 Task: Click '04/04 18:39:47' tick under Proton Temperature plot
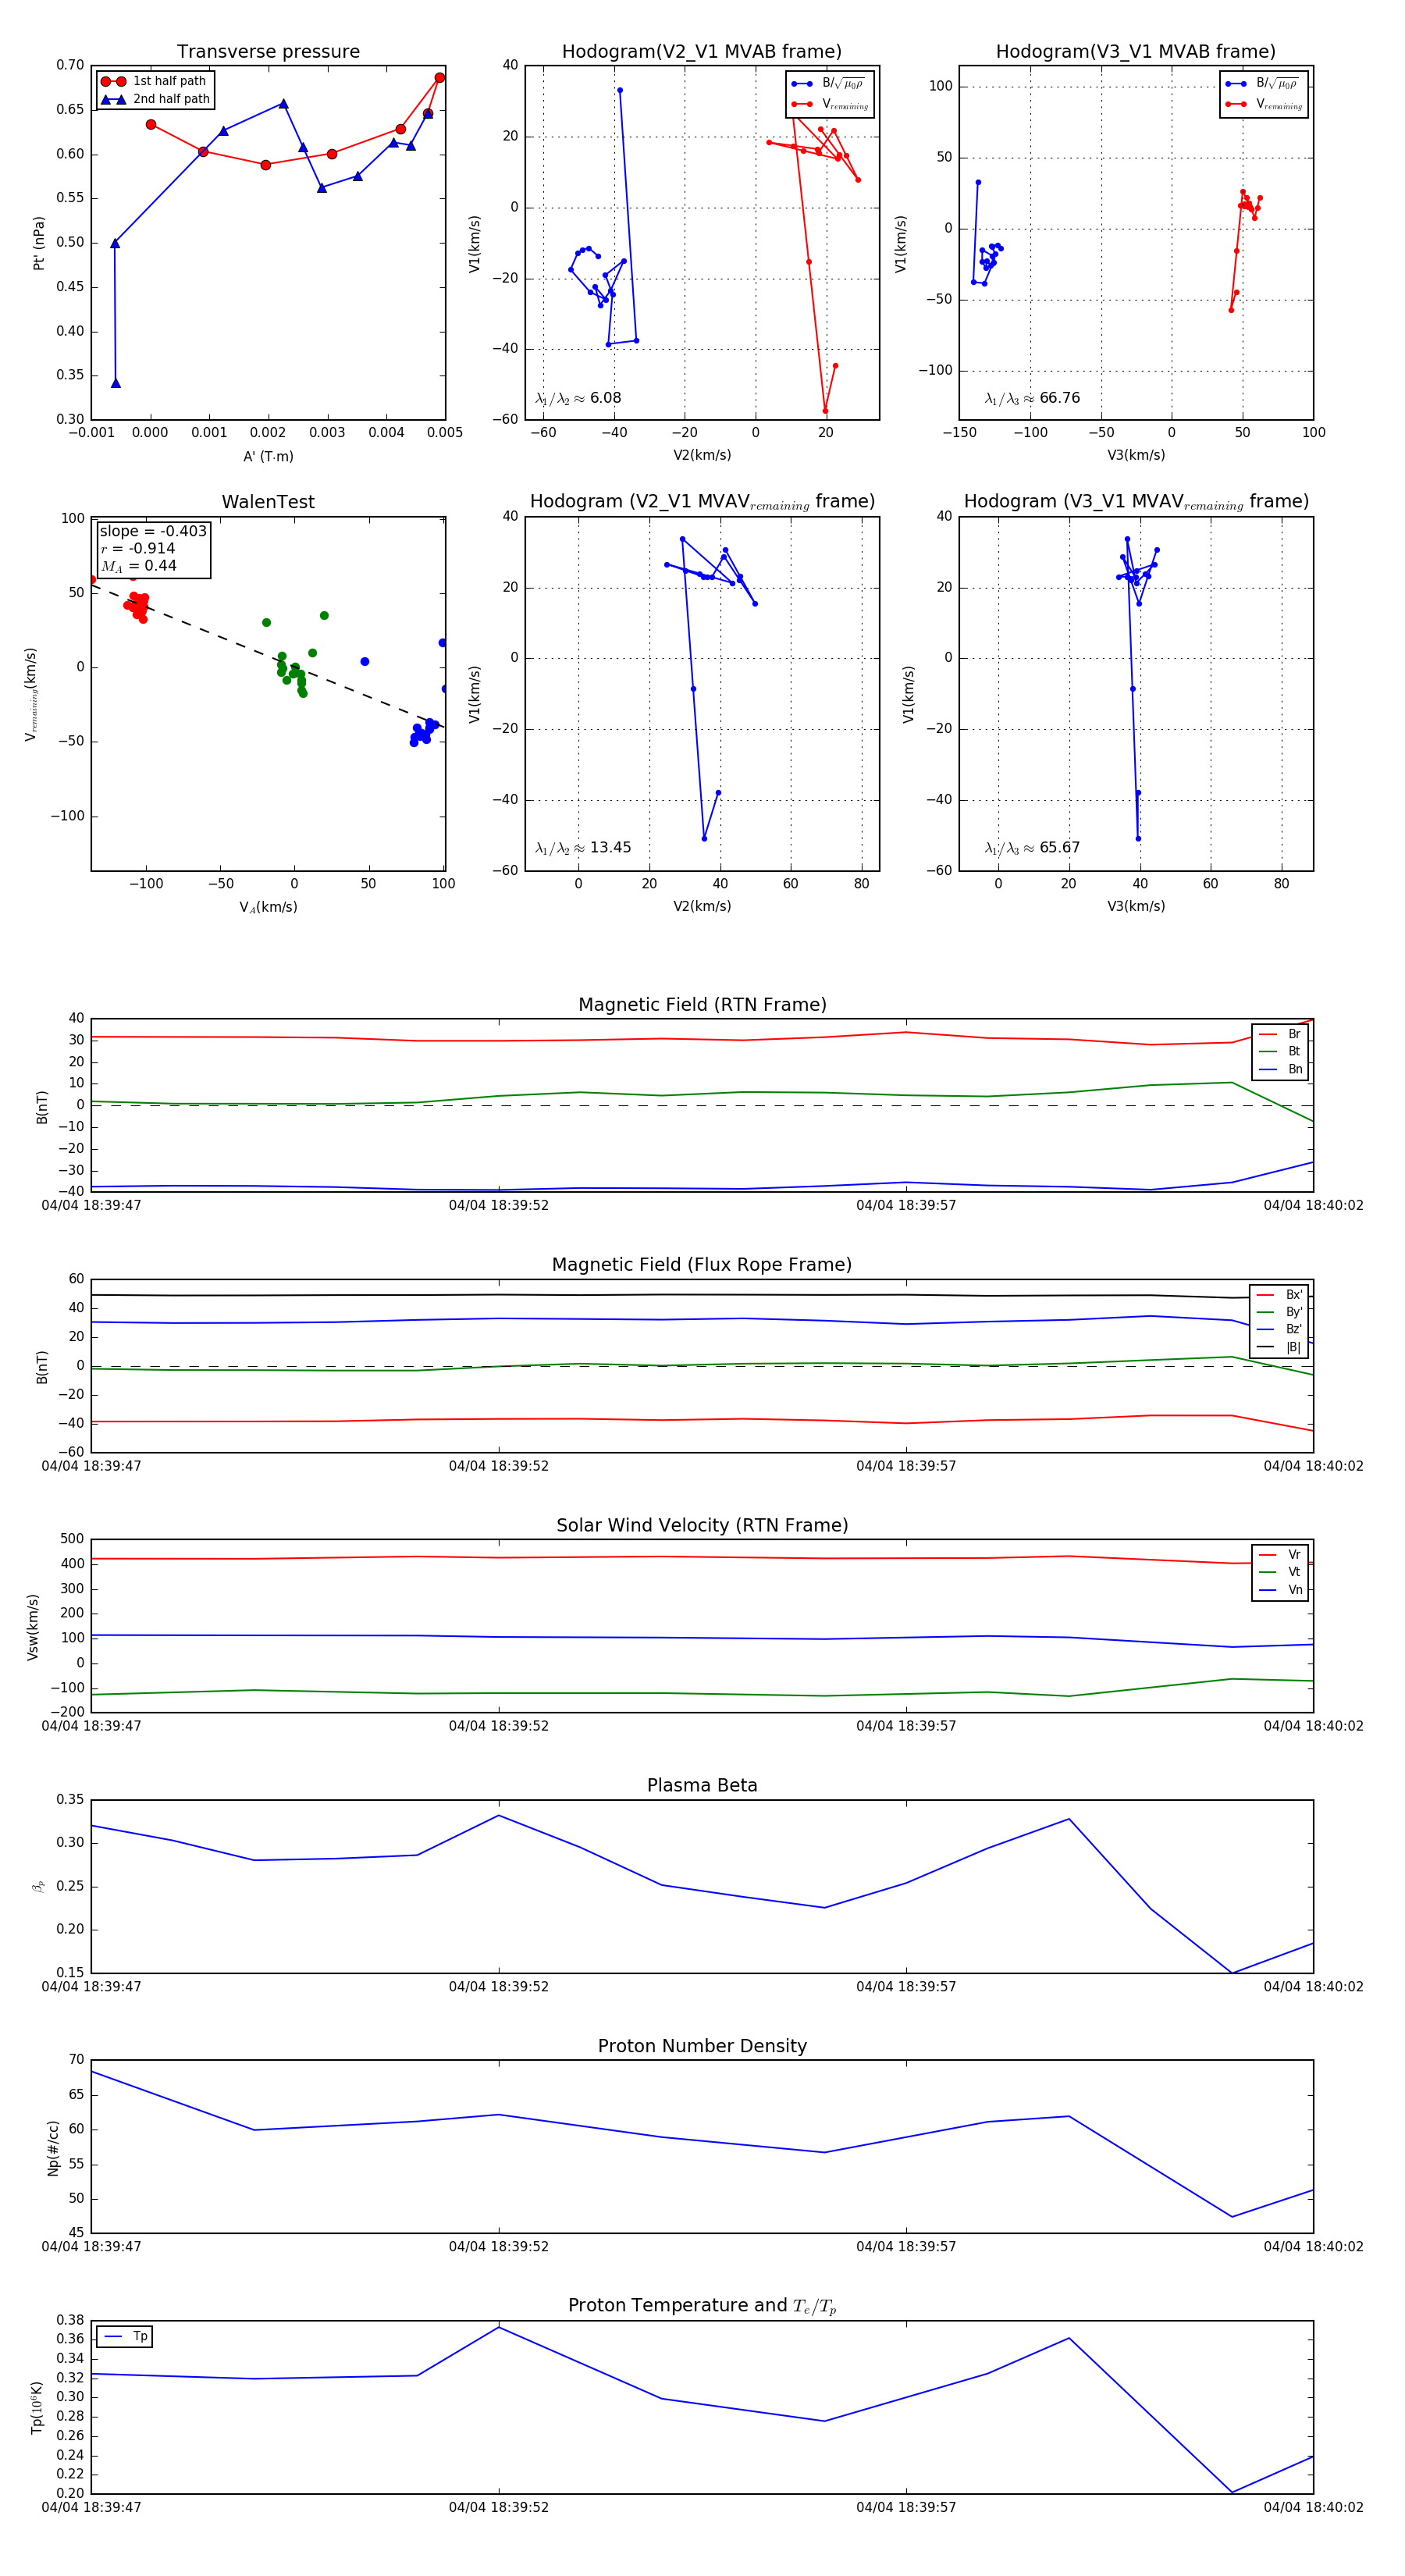tap(91, 2508)
